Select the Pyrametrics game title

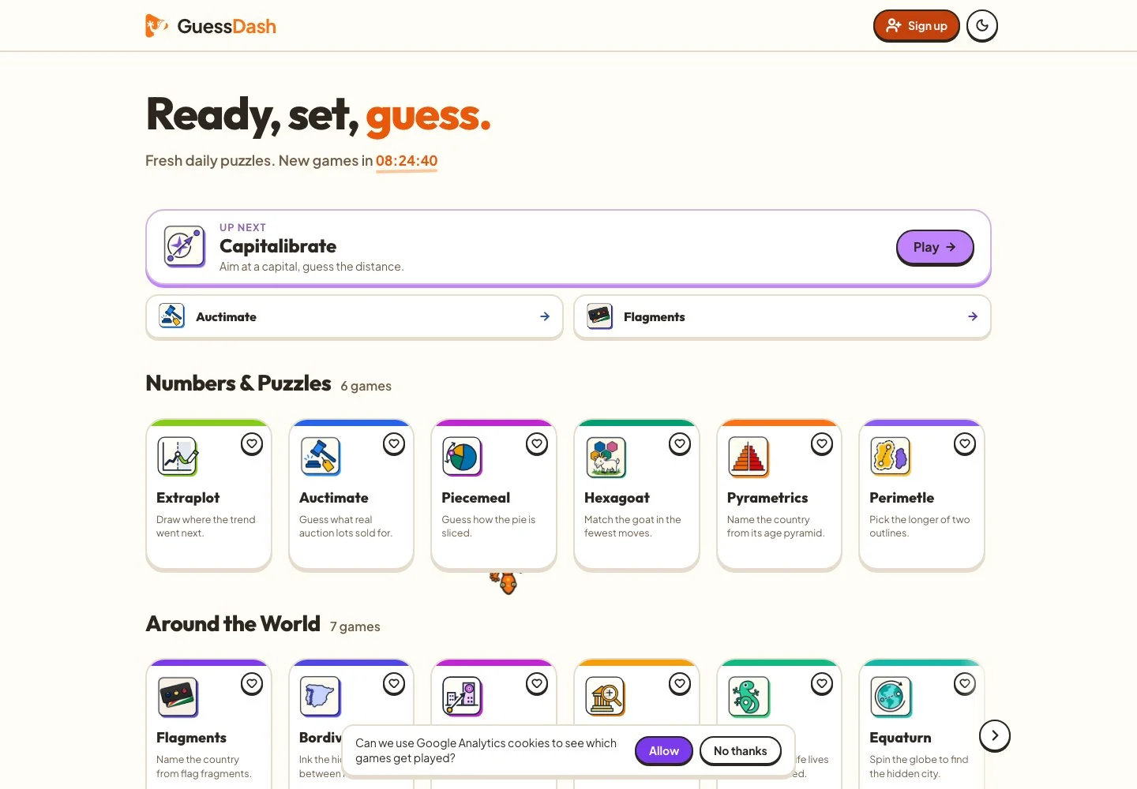click(767, 498)
